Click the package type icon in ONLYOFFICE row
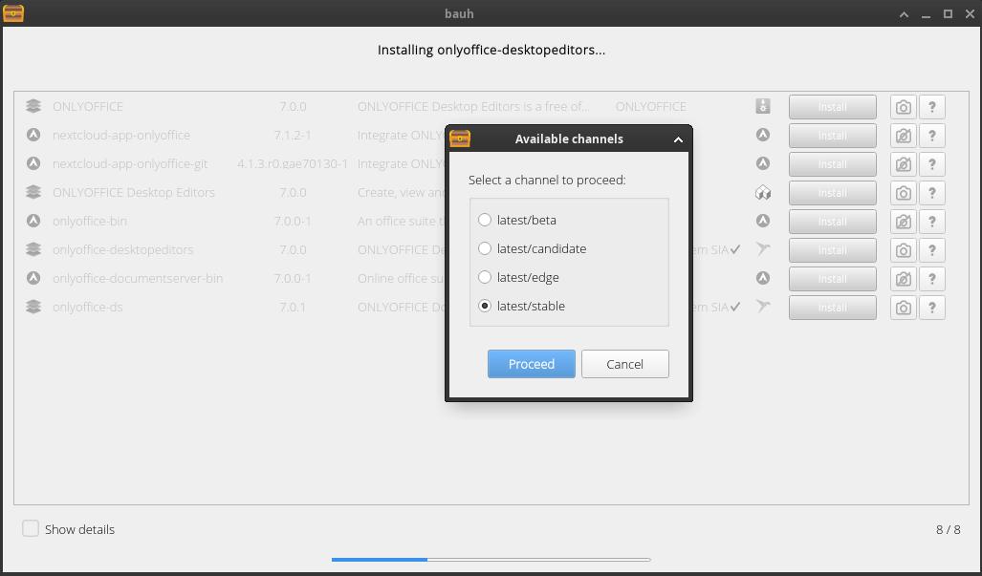 (x=762, y=106)
